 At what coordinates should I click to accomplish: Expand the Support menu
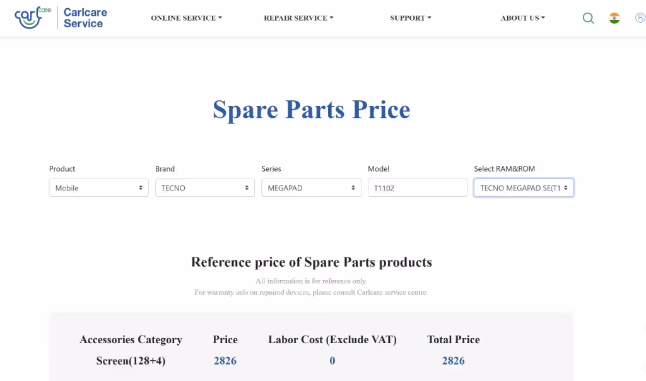410,18
